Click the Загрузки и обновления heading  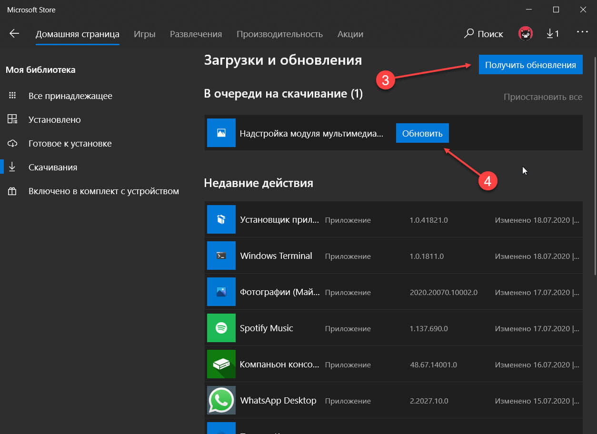point(283,60)
